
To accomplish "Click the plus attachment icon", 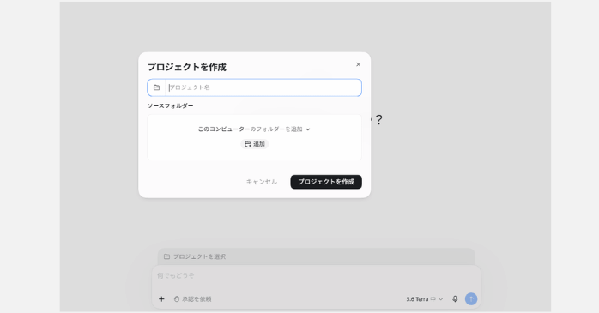I will click(161, 299).
